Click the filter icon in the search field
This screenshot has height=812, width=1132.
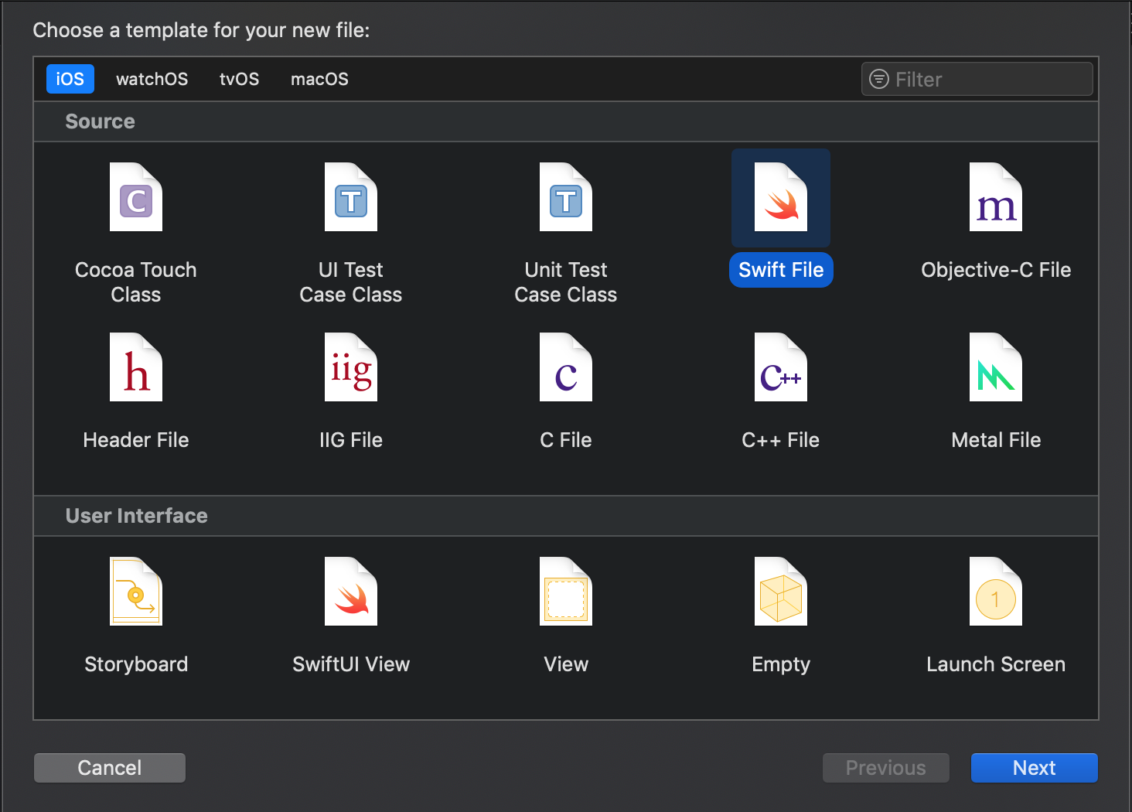pyautogui.click(x=879, y=79)
